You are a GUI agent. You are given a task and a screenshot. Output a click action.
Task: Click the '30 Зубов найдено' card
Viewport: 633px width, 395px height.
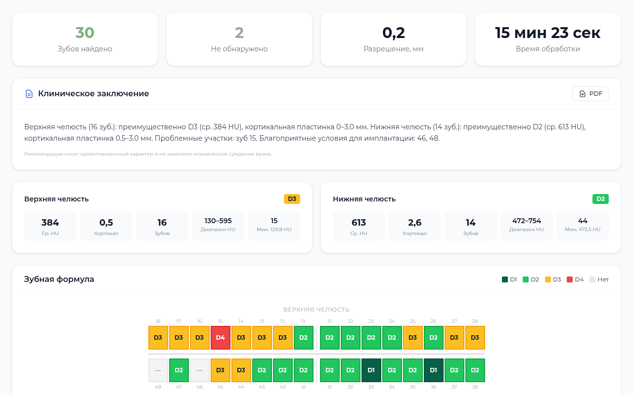coord(85,39)
